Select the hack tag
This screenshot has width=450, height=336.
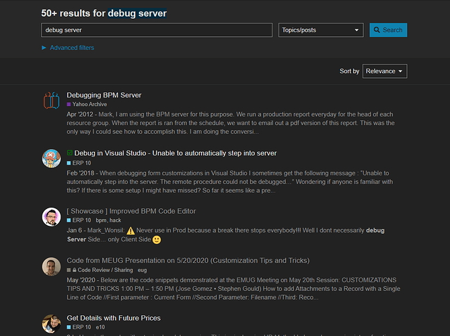click(x=116, y=220)
